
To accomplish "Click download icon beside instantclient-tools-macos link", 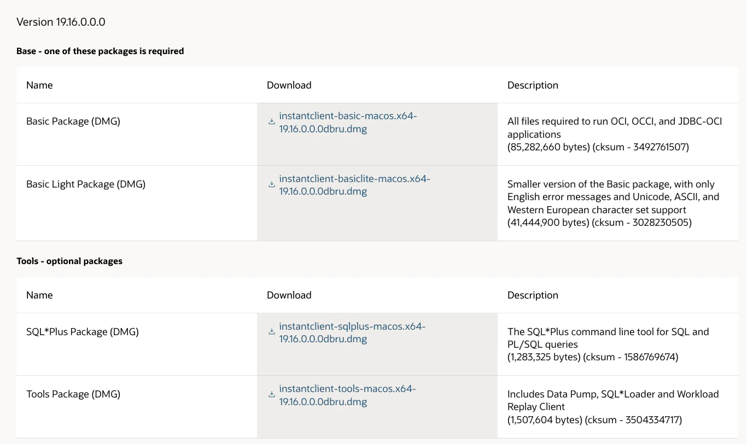I will (272, 394).
